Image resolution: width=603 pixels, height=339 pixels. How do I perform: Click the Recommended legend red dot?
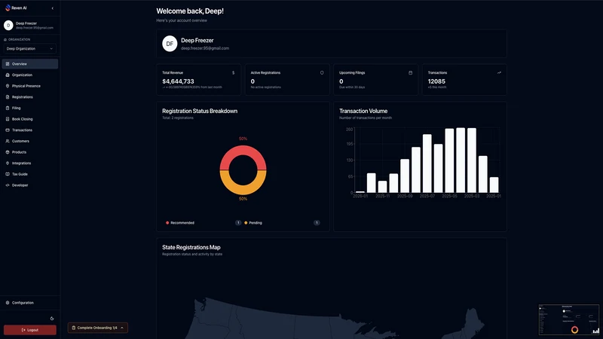tap(167, 223)
